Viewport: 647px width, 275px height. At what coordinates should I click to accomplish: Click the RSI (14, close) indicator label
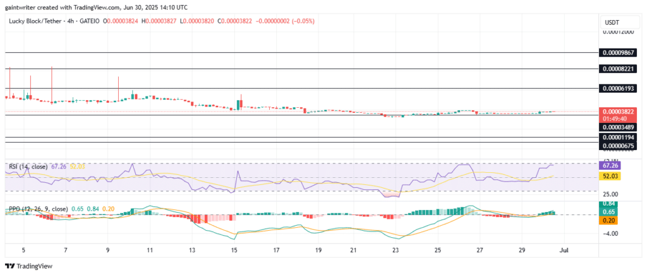28,167
